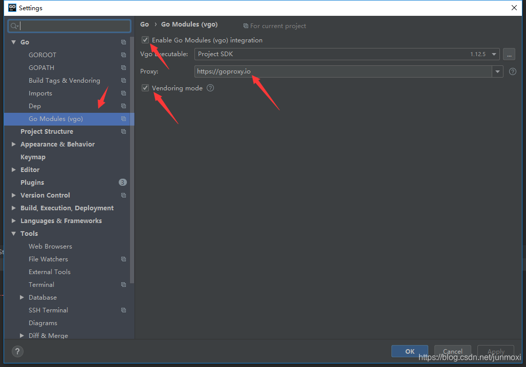Toggle Enable Go Modules (vgo) integration checkbox
This screenshot has height=367, width=526.
coord(145,40)
